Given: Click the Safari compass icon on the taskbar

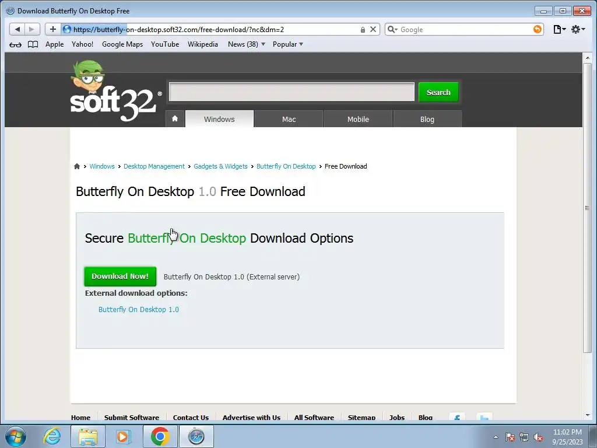Looking at the screenshot, I should (196, 436).
